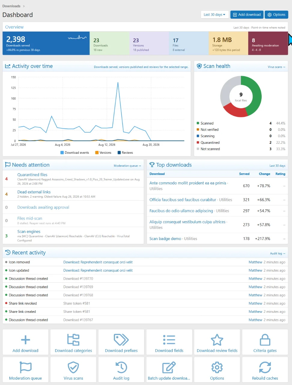Sort top downloads by Served column
Image resolution: width=292 pixels, height=385 pixels.
point(244,174)
